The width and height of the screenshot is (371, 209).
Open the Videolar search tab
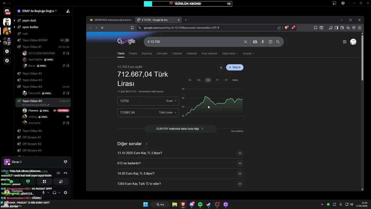pyautogui.click(x=177, y=53)
